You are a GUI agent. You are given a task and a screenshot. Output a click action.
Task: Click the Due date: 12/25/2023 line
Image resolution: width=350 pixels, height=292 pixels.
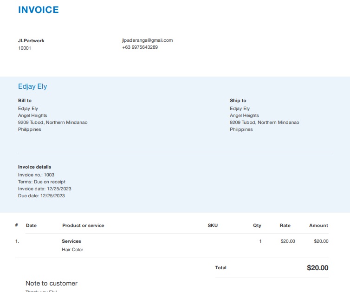pos(41,196)
